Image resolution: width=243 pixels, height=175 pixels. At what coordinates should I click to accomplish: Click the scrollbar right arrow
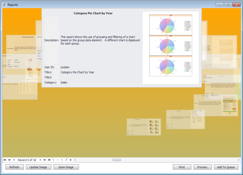click(x=238, y=160)
